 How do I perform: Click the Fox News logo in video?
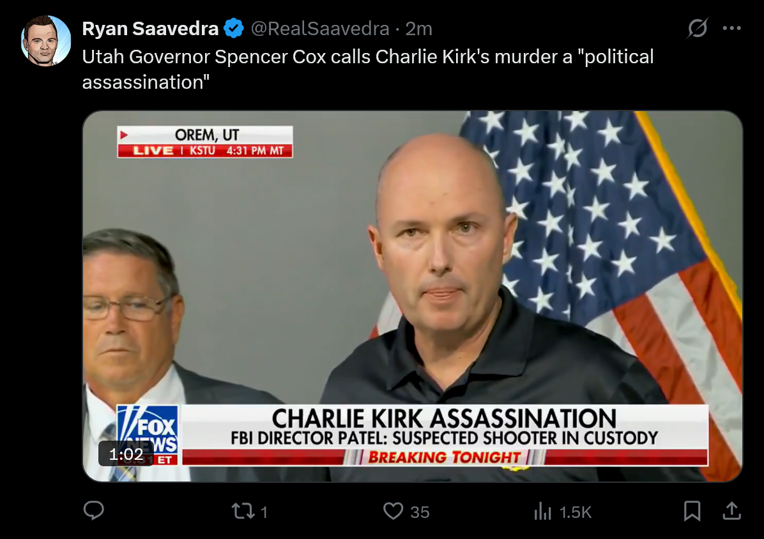(x=148, y=434)
